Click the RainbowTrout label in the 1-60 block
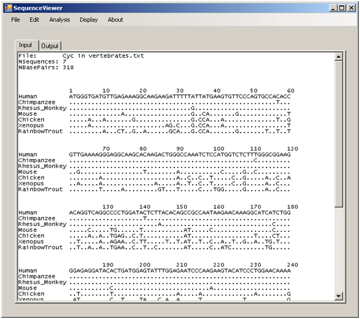 pyautogui.click(x=40, y=131)
